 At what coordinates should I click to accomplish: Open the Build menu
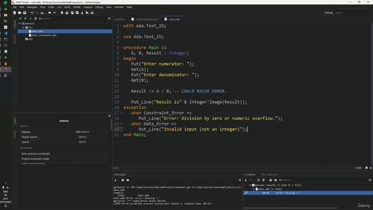(68, 7)
